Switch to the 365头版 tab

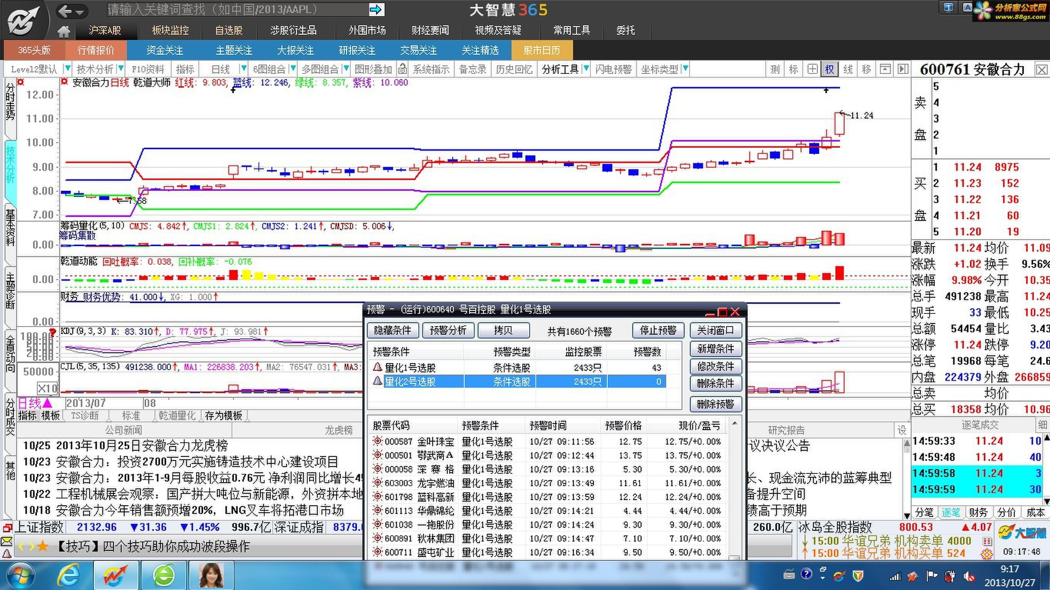tap(34, 50)
